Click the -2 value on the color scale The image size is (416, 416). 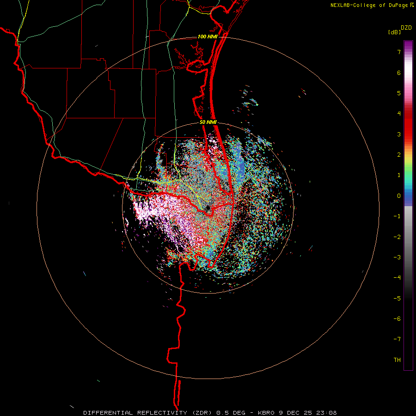coord(397,237)
